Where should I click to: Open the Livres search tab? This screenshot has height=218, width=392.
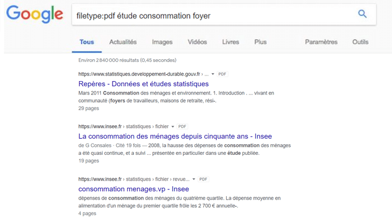(231, 42)
